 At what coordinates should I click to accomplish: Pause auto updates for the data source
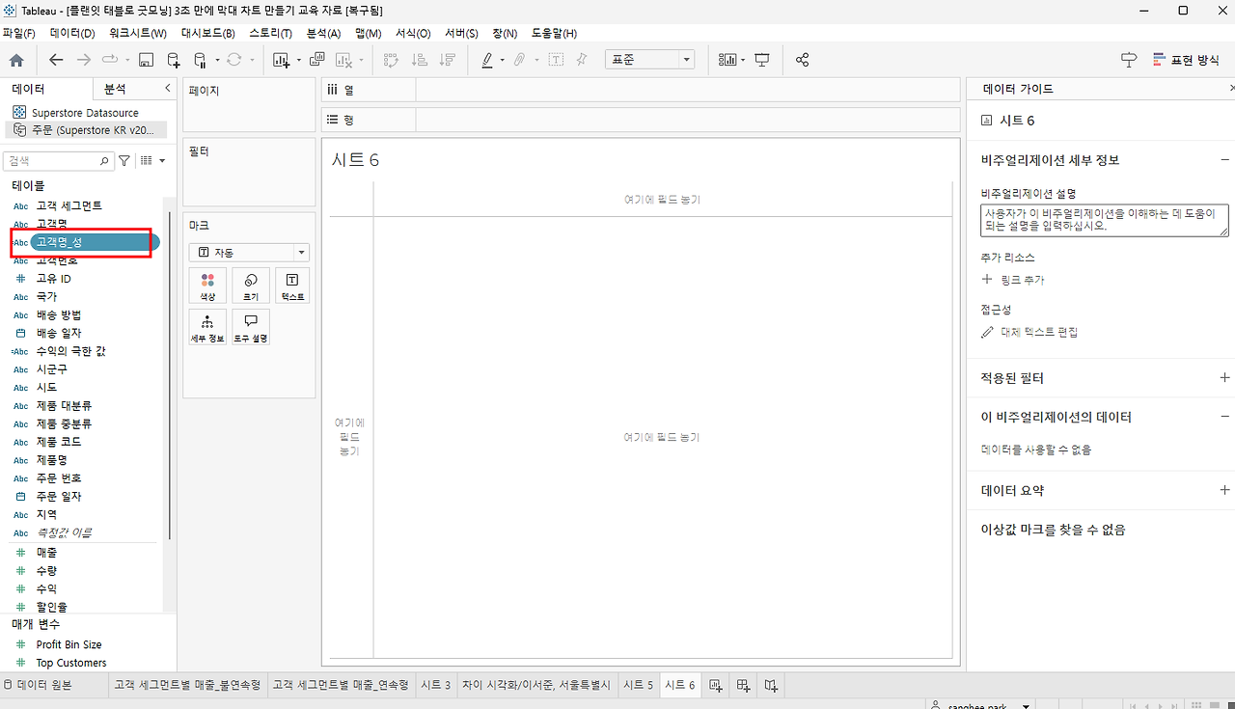(x=200, y=60)
